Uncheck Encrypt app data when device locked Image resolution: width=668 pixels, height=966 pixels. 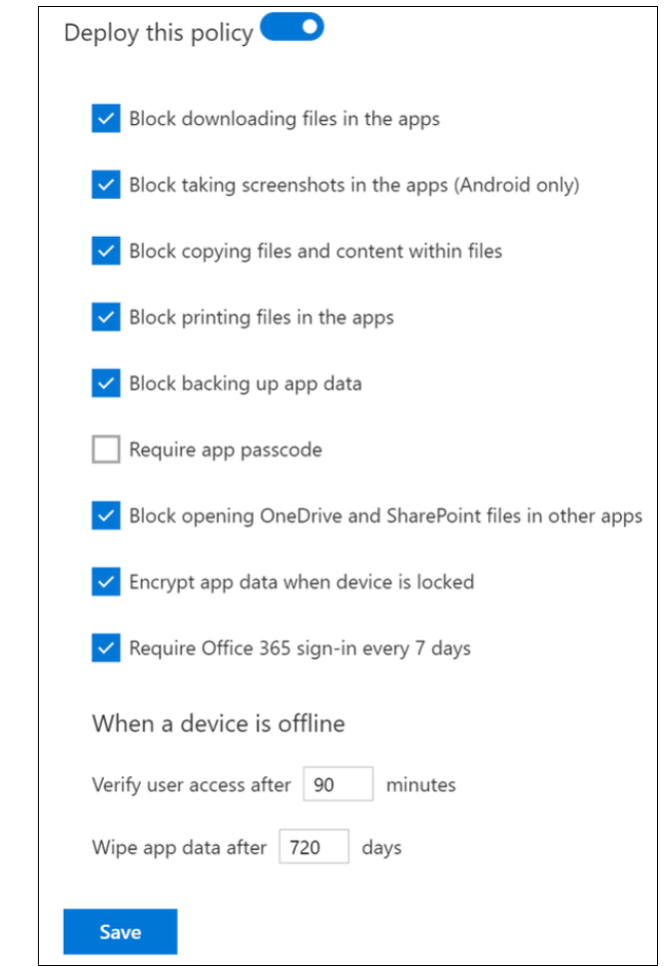[x=106, y=581]
